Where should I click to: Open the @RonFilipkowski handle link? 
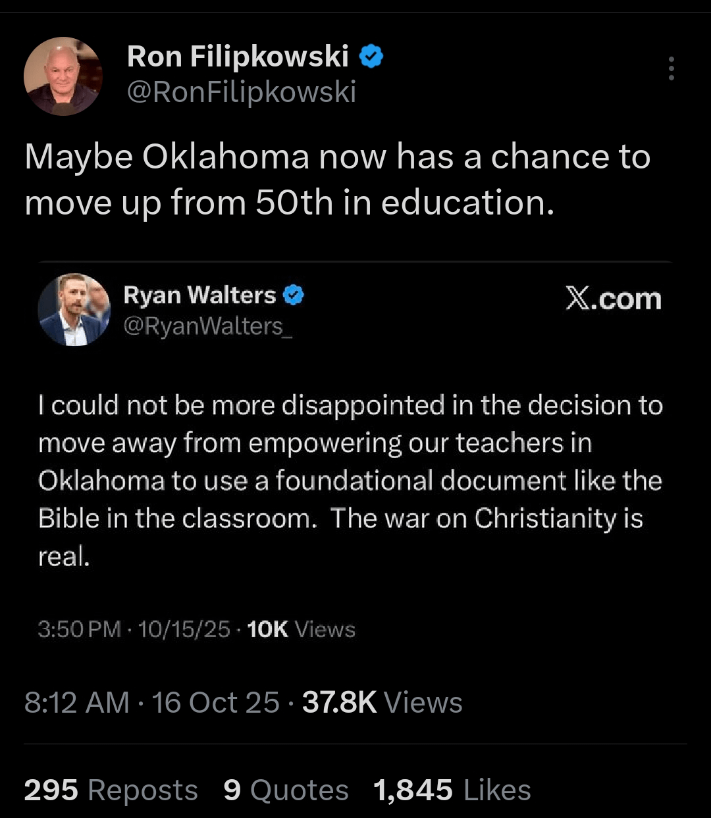click(241, 92)
